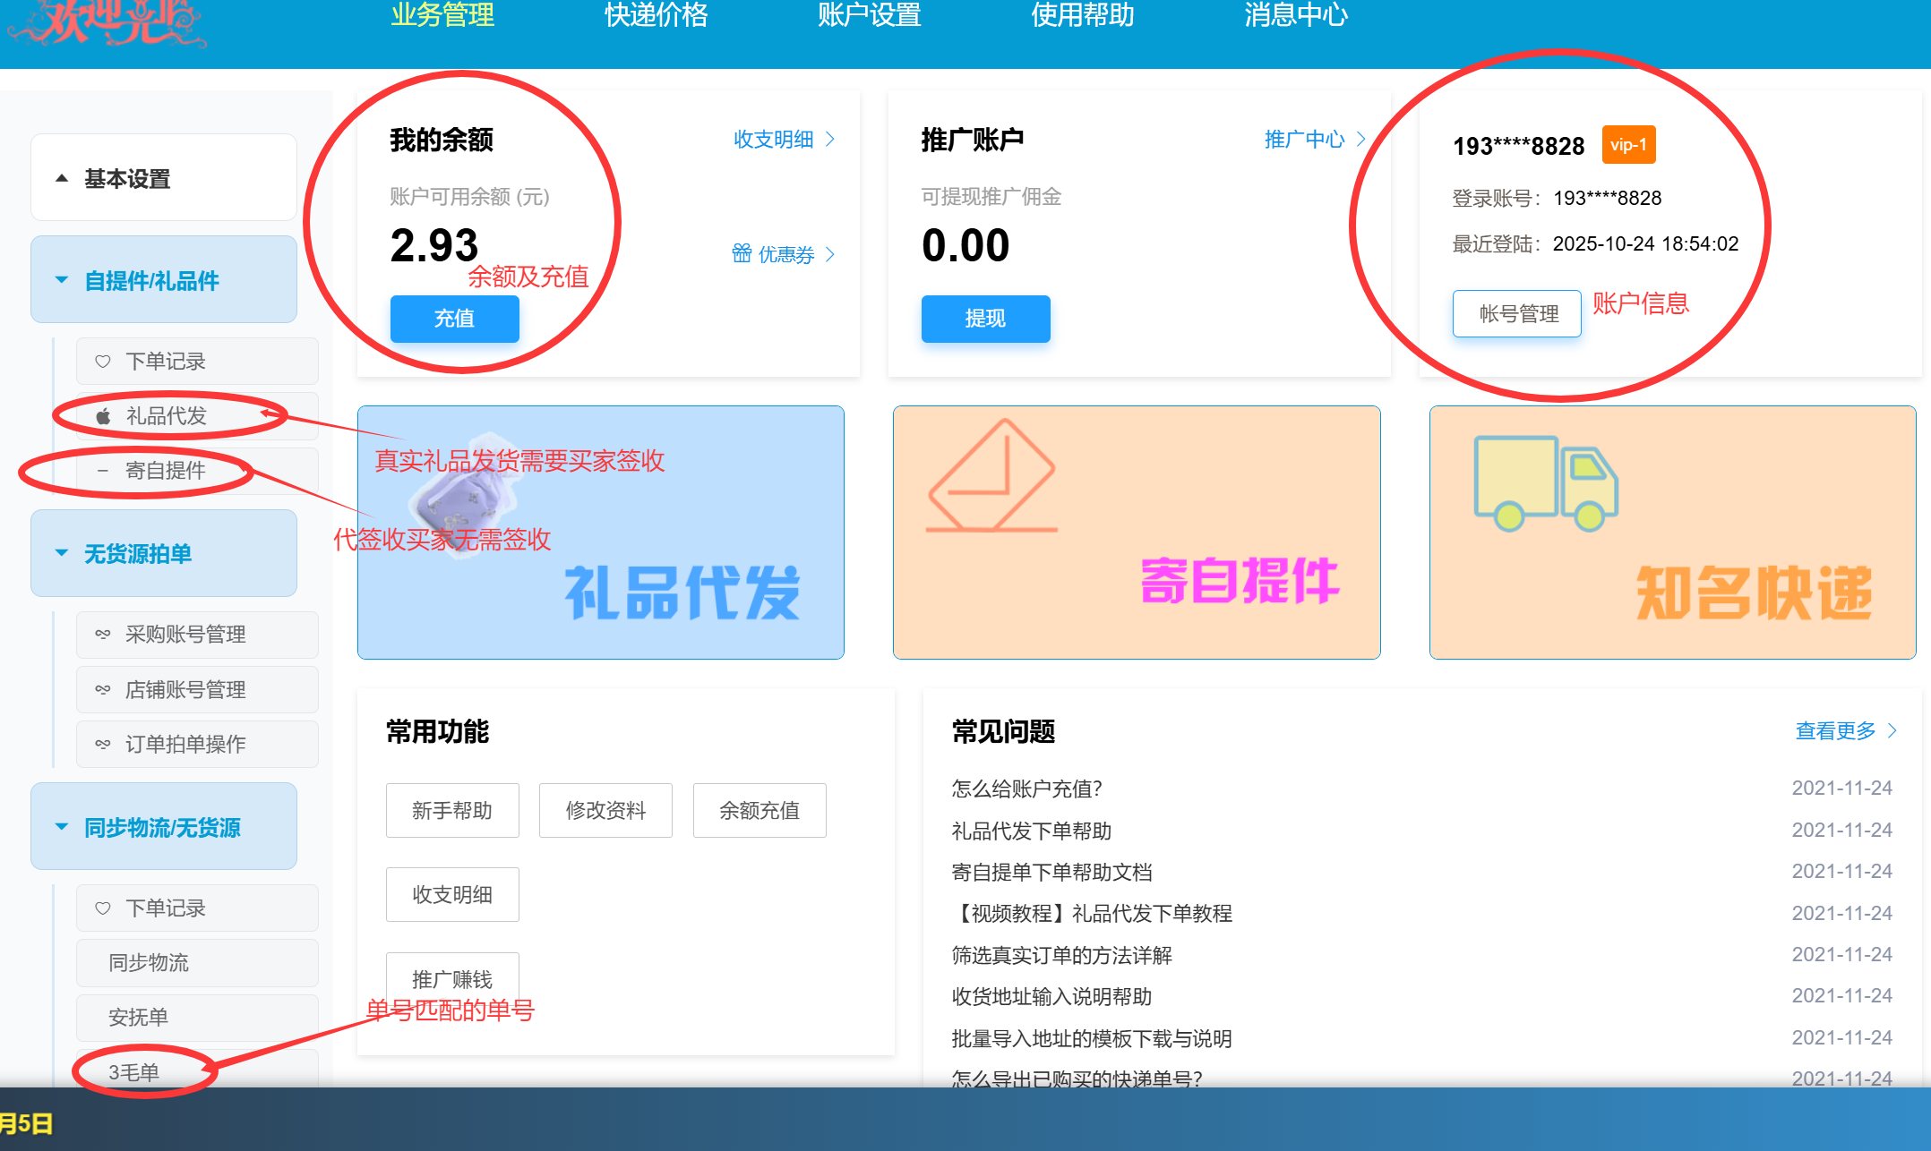Click the vip-1 orange badge

[1627, 145]
